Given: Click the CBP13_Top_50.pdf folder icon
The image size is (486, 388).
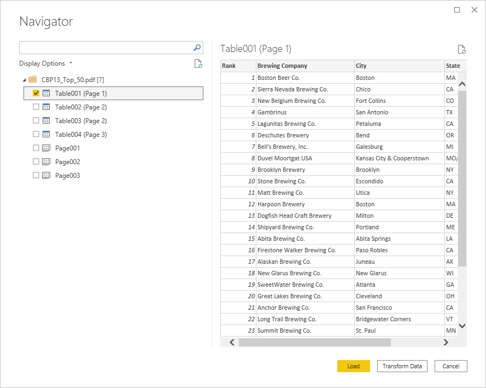Looking at the screenshot, I should (33, 79).
